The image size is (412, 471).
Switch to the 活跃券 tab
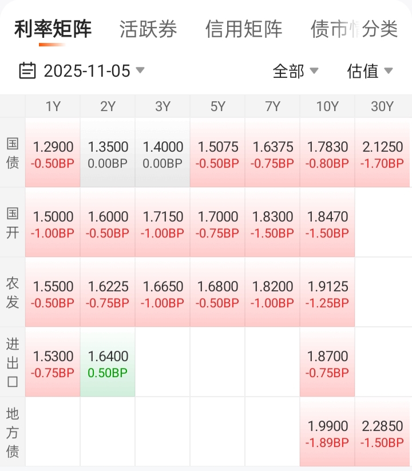[x=148, y=29]
